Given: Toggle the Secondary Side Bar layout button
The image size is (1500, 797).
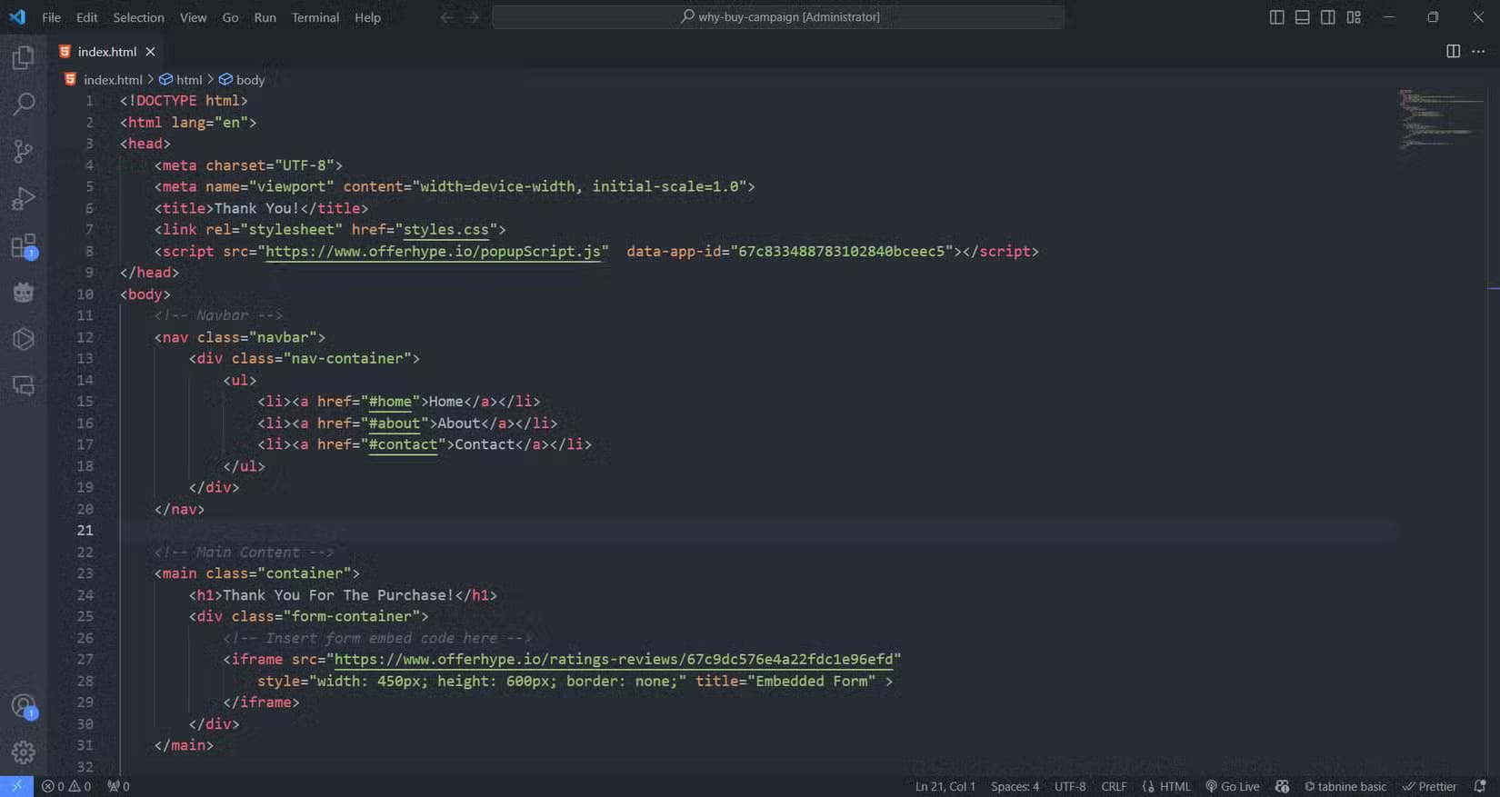Looking at the screenshot, I should coord(1327,17).
